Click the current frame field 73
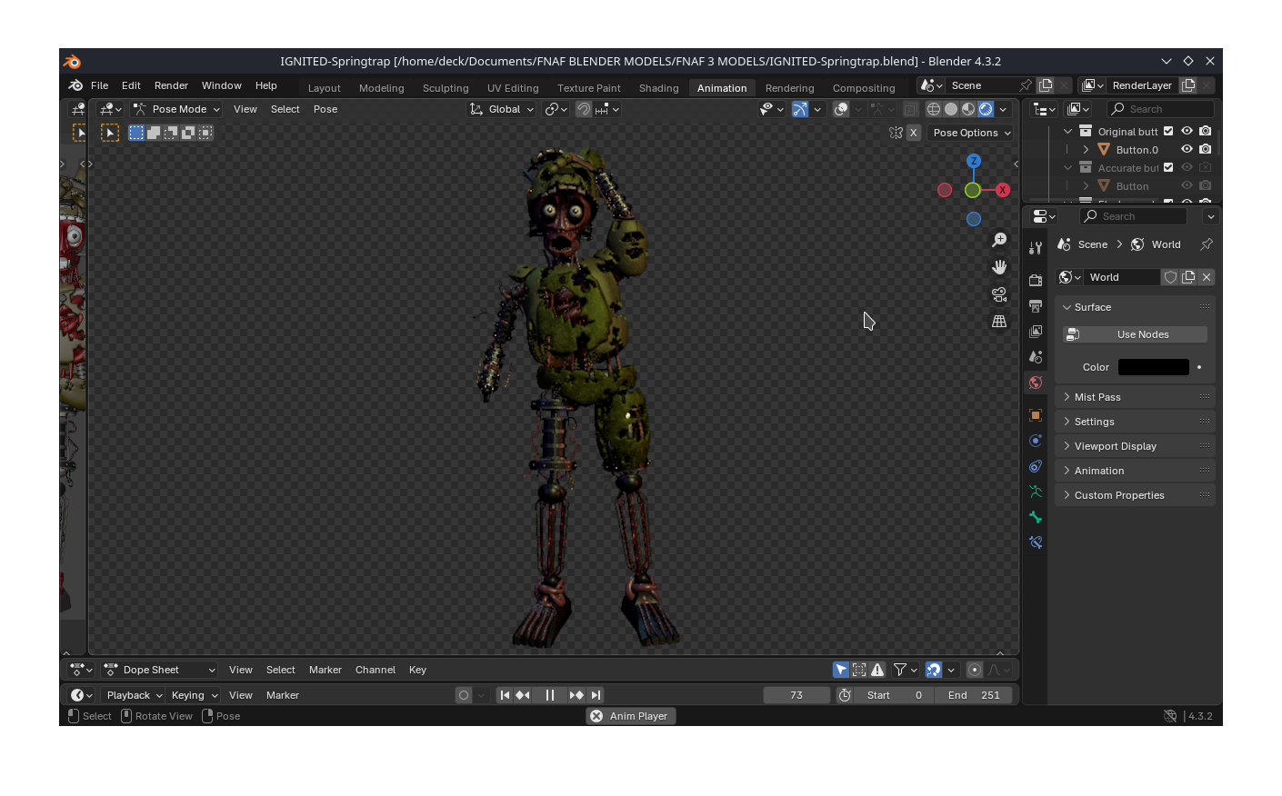 coord(796,695)
